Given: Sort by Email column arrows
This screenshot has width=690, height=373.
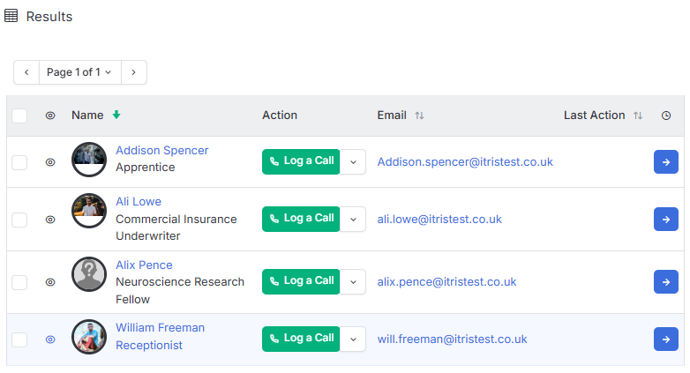Looking at the screenshot, I should click(419, 116).
